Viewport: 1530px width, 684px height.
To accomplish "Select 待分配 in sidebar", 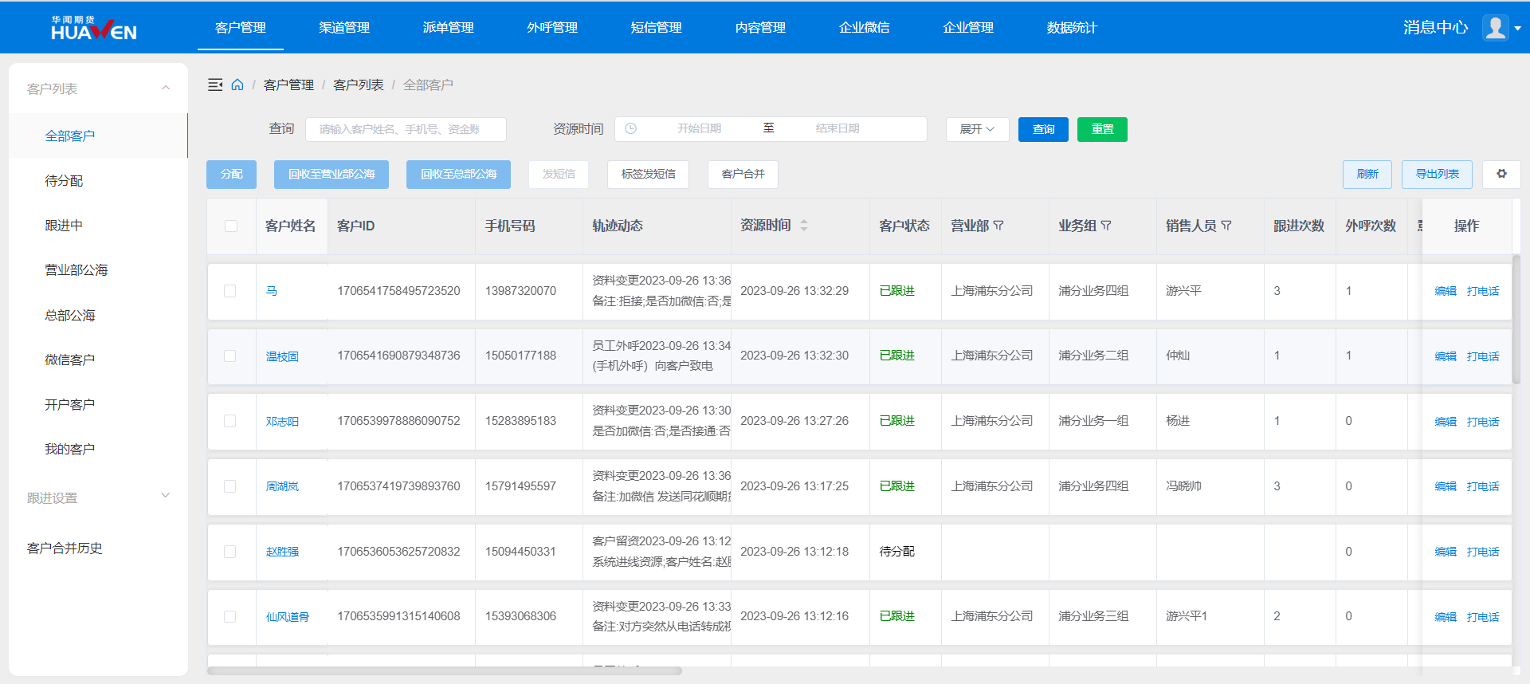I will [98, 181].
